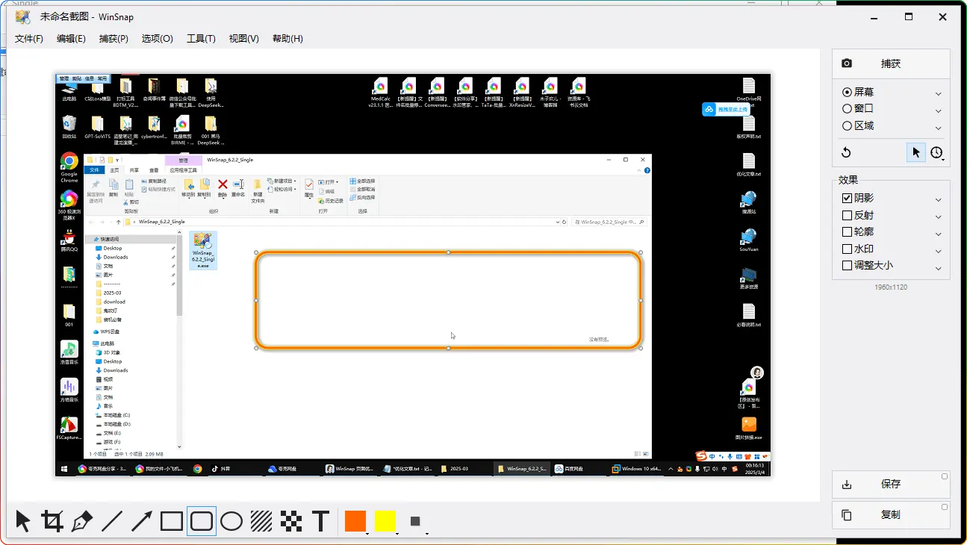Pick the orange color swatch
This screenshot has height=545, width=967.
coord(355,521)
